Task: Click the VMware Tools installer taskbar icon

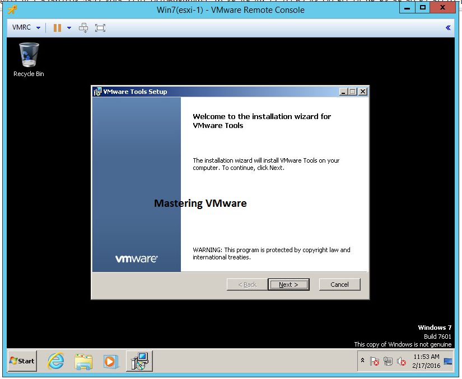Action: pos(139,361)
